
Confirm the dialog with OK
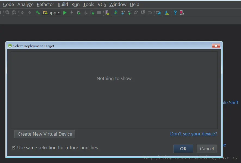183,149
